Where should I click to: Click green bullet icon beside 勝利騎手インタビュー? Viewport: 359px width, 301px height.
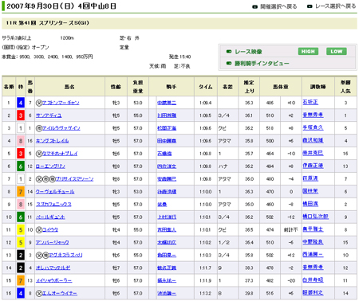coord(229,64)
